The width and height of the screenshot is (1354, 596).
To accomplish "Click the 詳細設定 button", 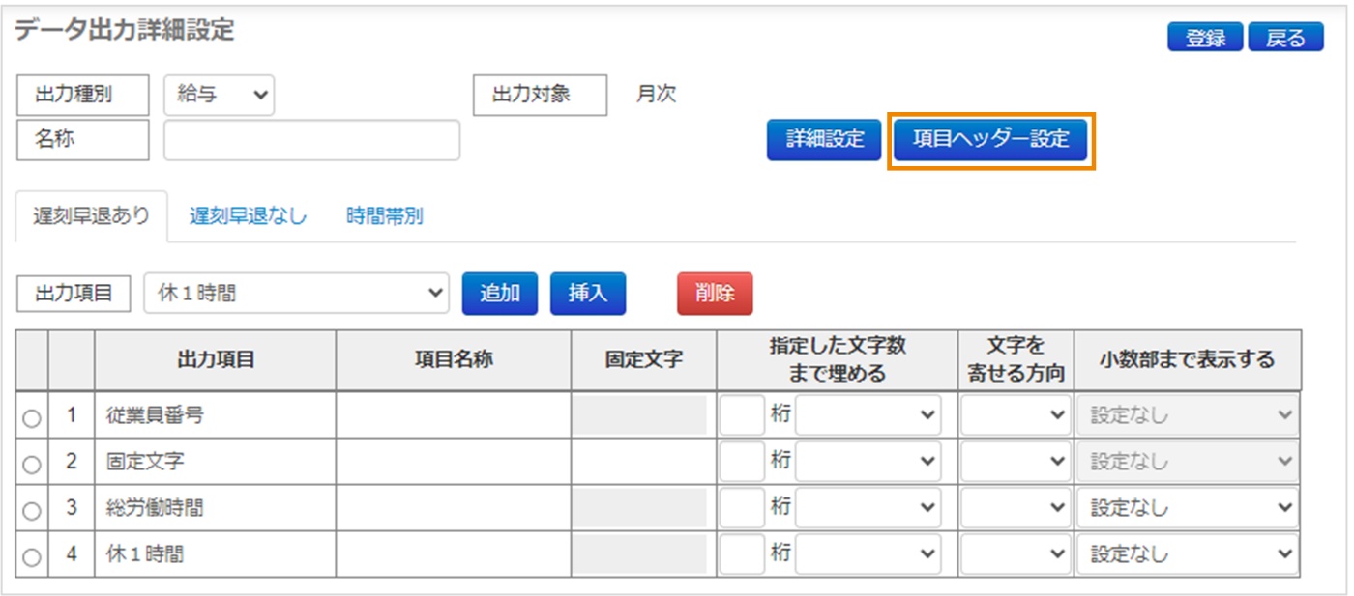I will (824, 139).
